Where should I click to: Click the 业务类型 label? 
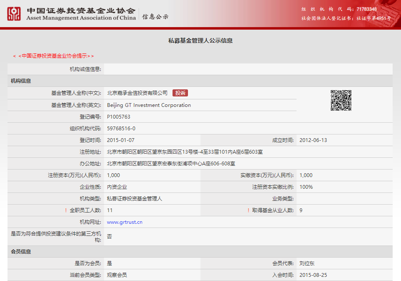point(283,199)
